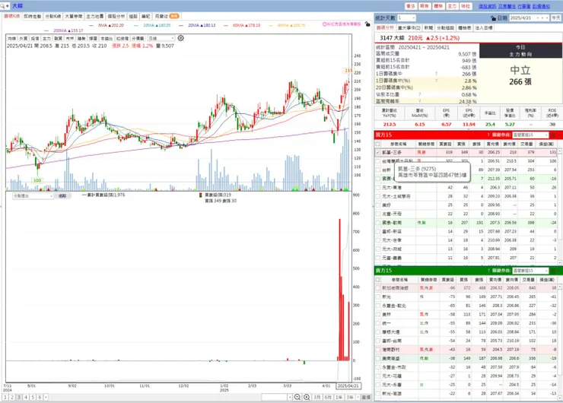
Task: Open help question mark in 賣方15 header
Action: pos(488,271)
